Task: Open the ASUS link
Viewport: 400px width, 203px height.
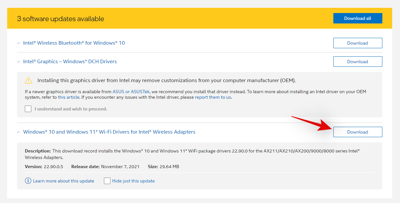Action: point(119,92)
